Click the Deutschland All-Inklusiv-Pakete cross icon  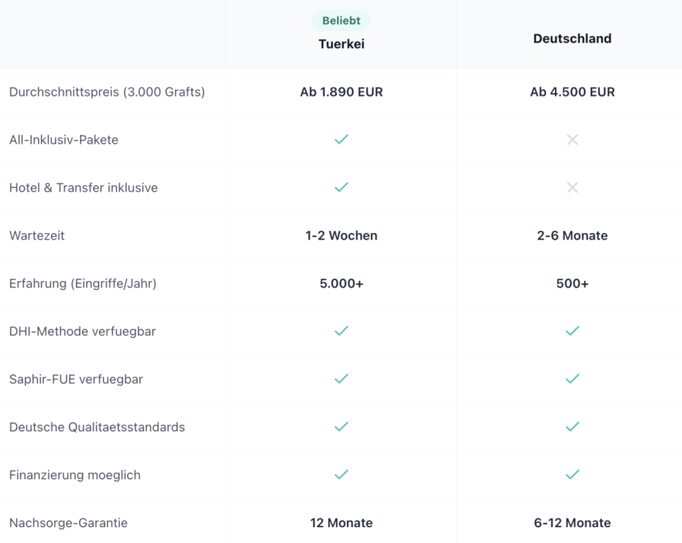click(572, 140)
